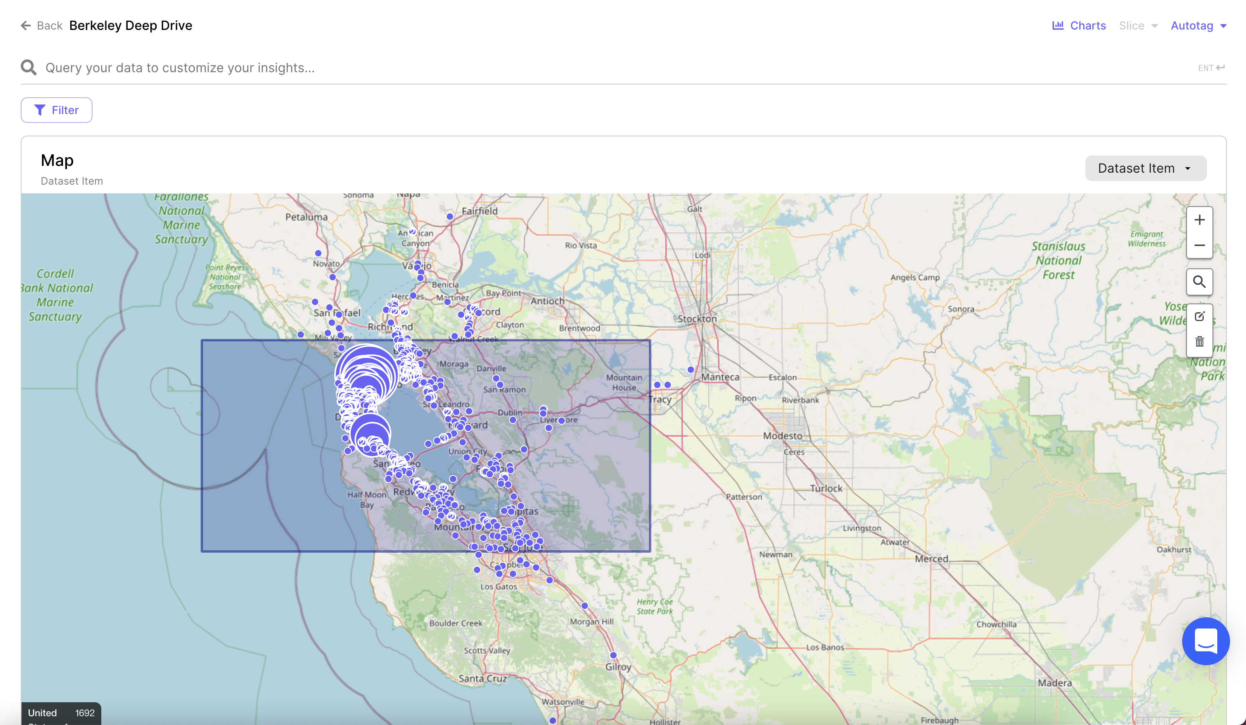
Task: Click the search magnifier beside query field
Action: click(29, 68)
